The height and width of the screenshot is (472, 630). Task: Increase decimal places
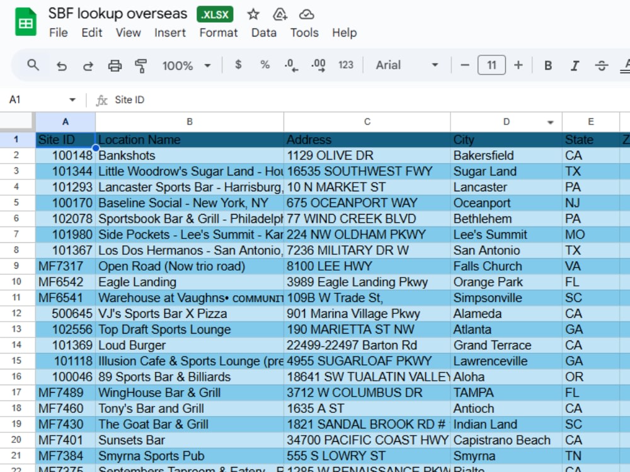pos(318,65)
